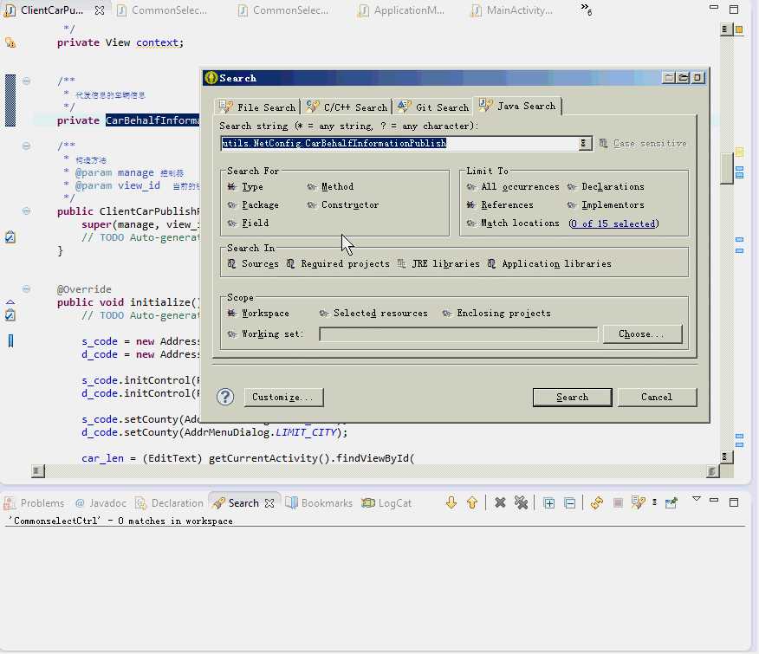Screen dimensions: 759x654
Task: Remove selected matches in Search view
Action: point(500,502)
